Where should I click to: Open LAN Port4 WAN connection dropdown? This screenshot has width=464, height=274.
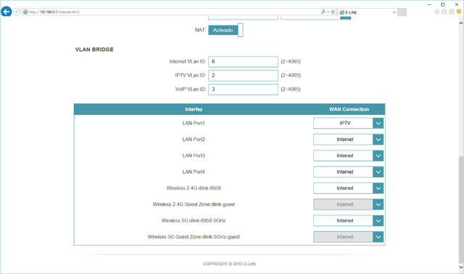click(x=348, y=172)
